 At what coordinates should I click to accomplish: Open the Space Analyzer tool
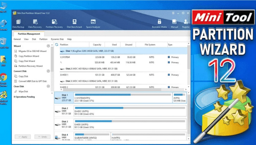pos(93,24)
